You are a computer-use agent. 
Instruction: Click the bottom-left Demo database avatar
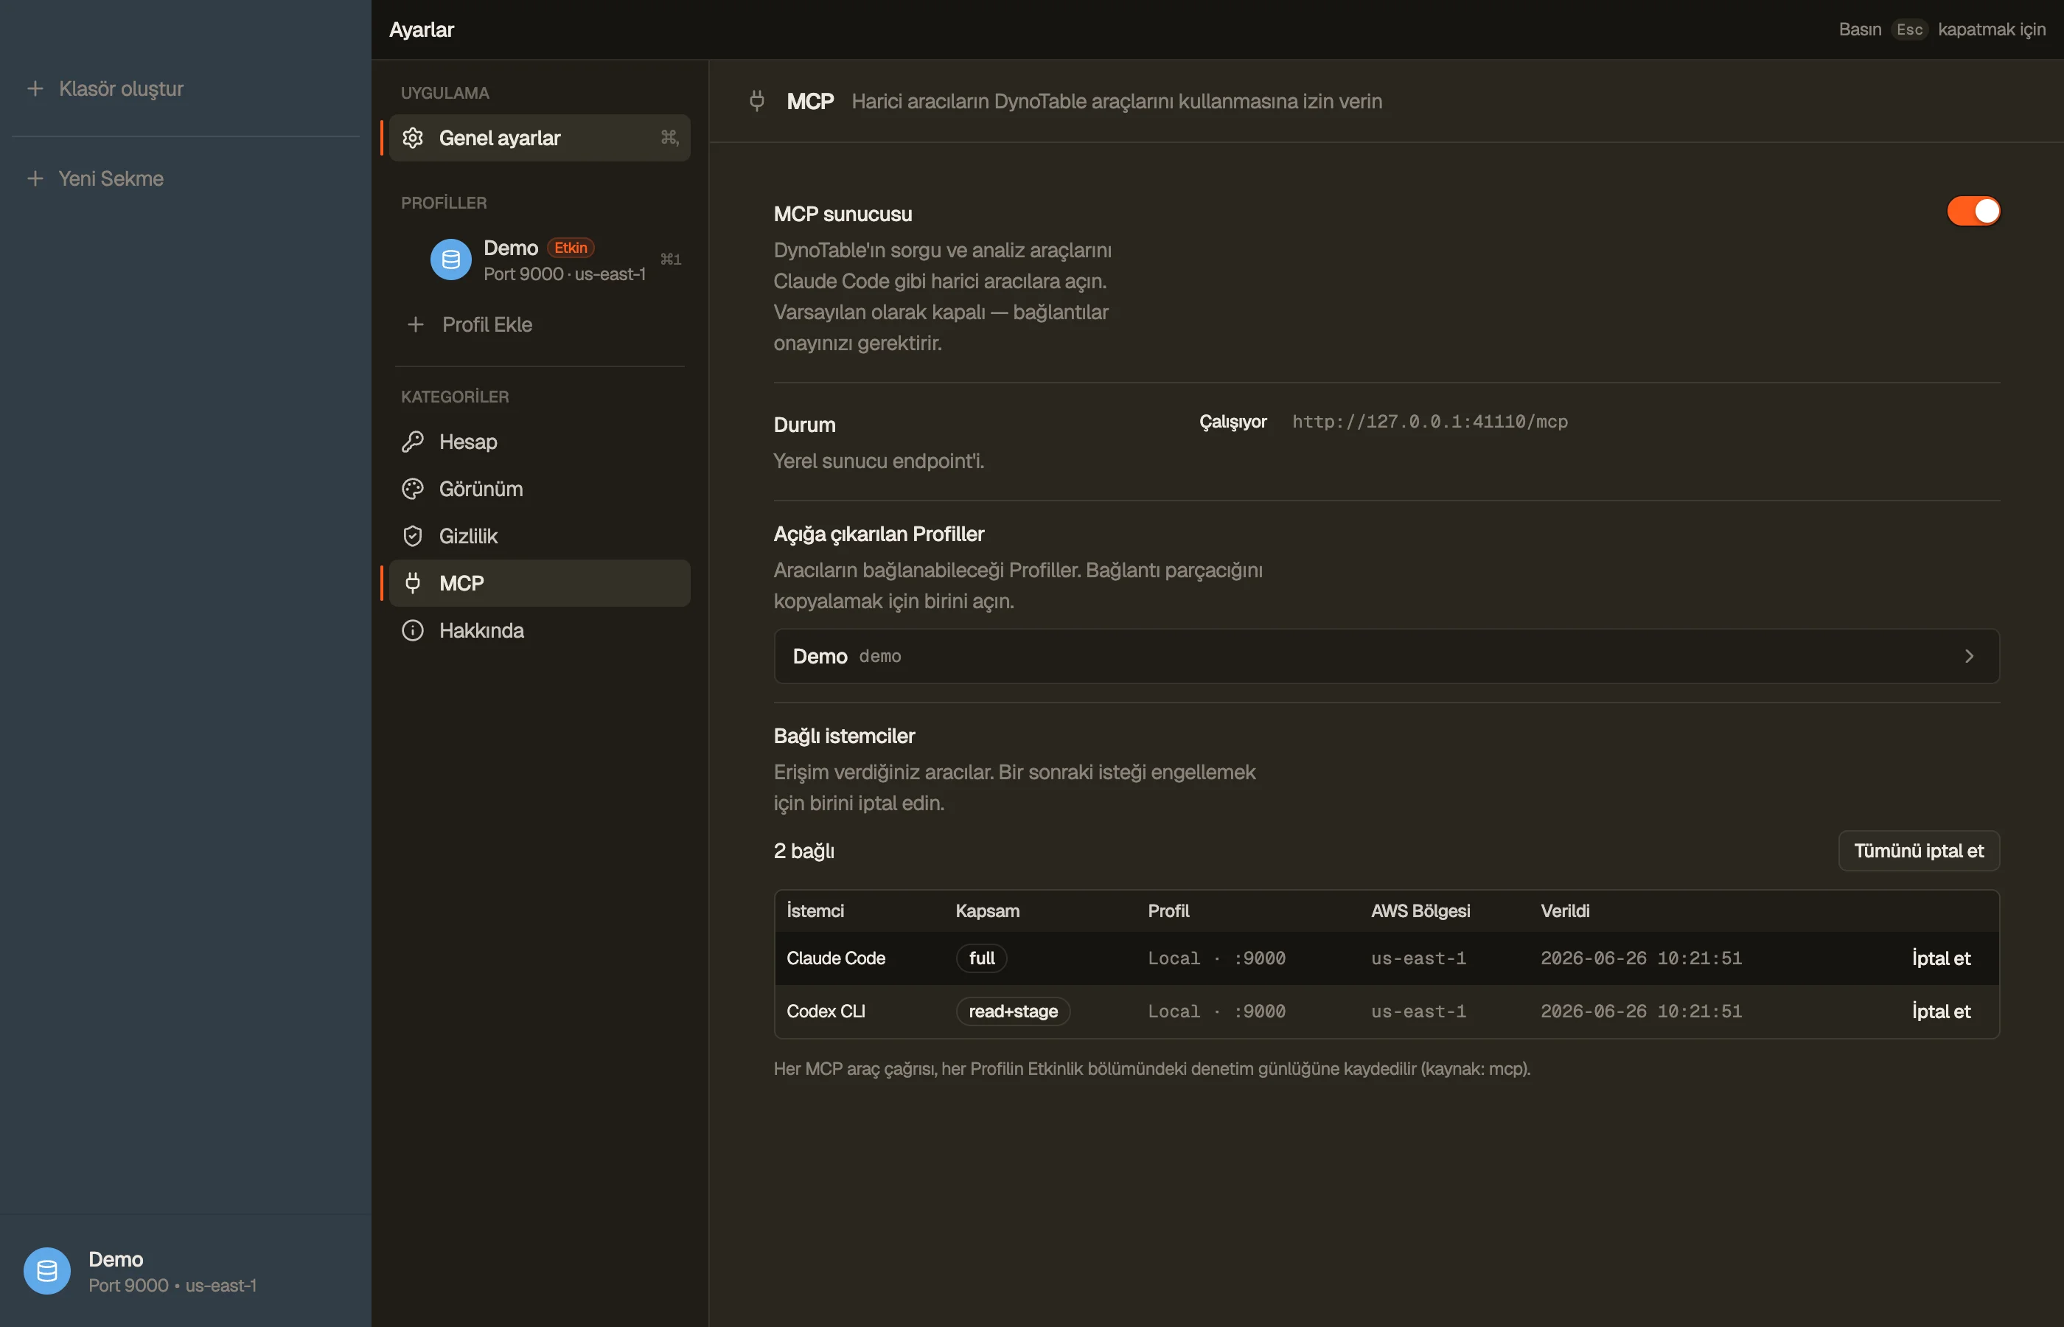point(46,1271)
